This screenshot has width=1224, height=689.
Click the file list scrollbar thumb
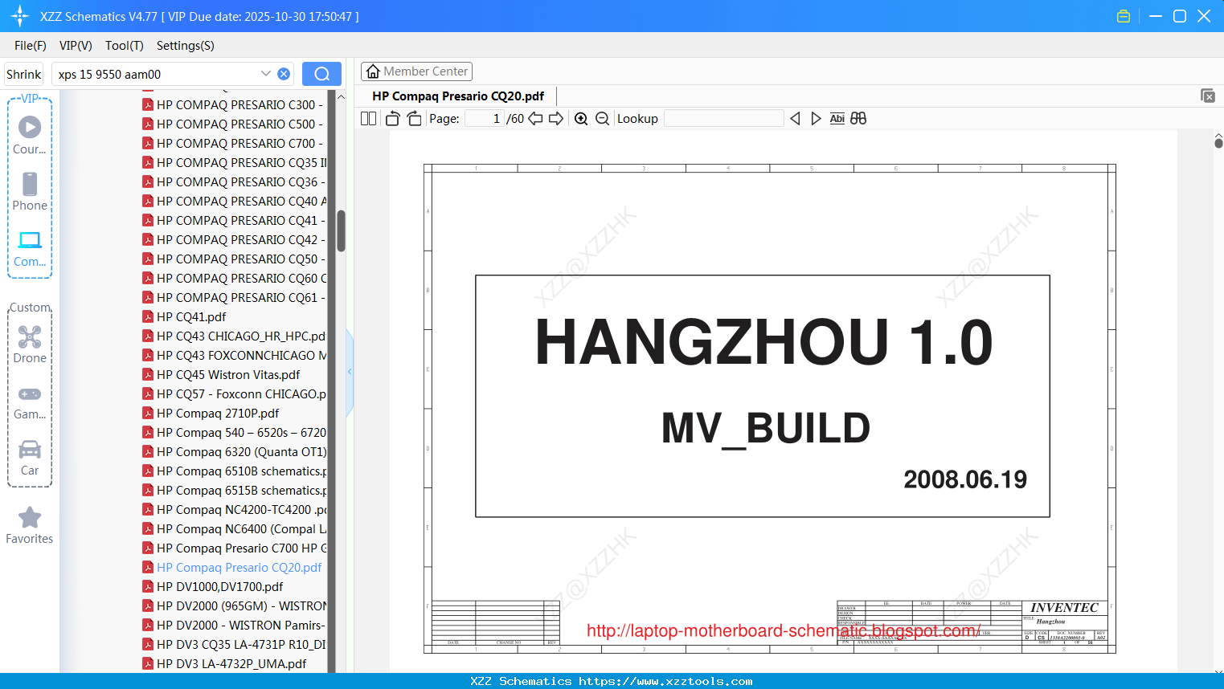tap(341, 231)
